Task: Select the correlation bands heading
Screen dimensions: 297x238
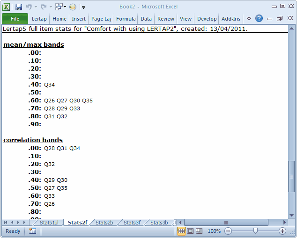Action: (x=33, y=140)
